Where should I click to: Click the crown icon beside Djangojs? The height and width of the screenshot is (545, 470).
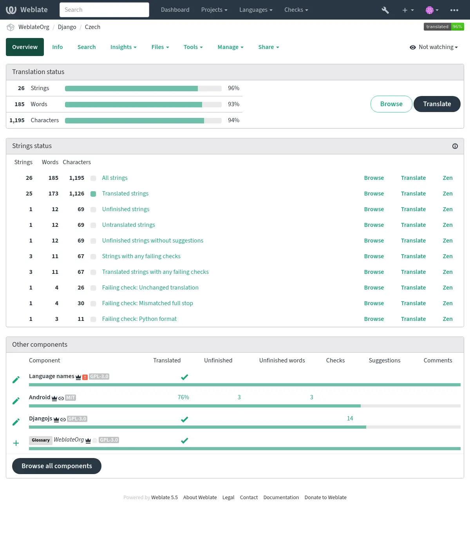coord(56,419)
